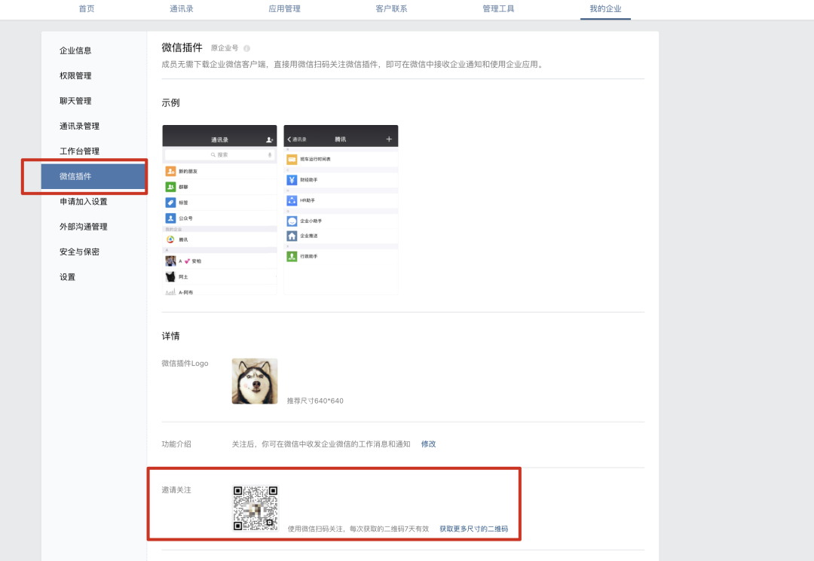The height and width of the screenshot is (561, 814).
Task: Click the microphone icon in the example search bar
Action: pyautogui.click(x=269, y=154)
